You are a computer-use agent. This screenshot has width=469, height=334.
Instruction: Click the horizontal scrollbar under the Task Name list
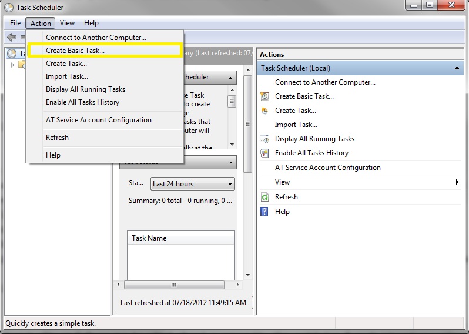point(174,285)
